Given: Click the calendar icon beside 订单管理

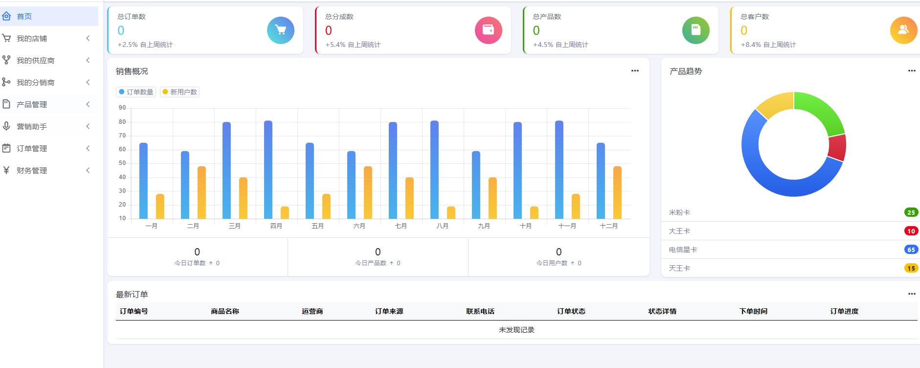Looking at the screenshot, I should (x=6, y=148).
